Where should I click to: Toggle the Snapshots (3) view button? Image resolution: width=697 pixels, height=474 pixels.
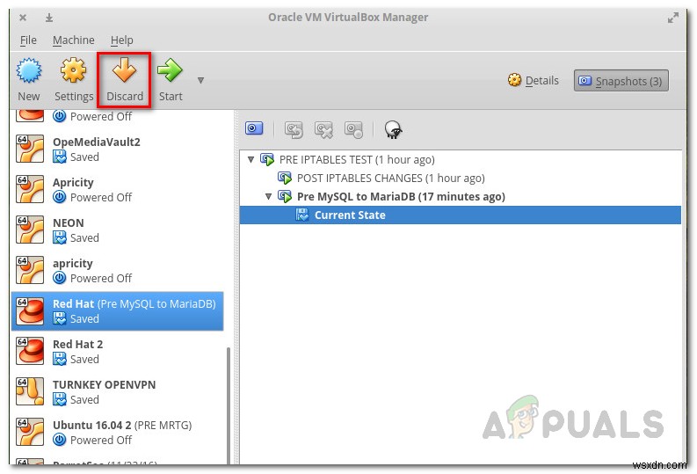(x=621, y=81)
